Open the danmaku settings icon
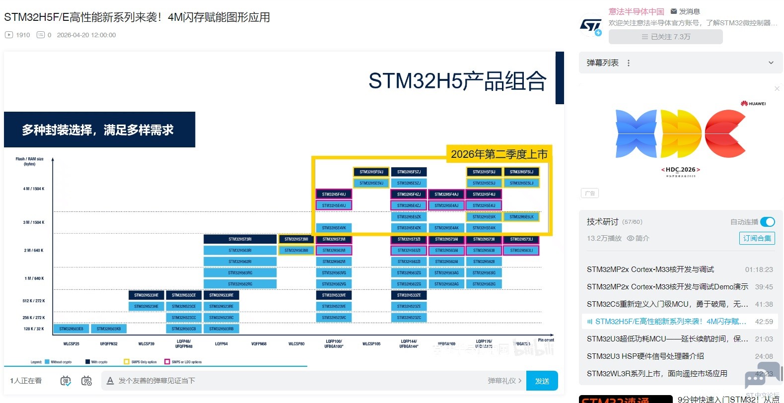Screen dimensions: 784x403 [x=86, y=381]
